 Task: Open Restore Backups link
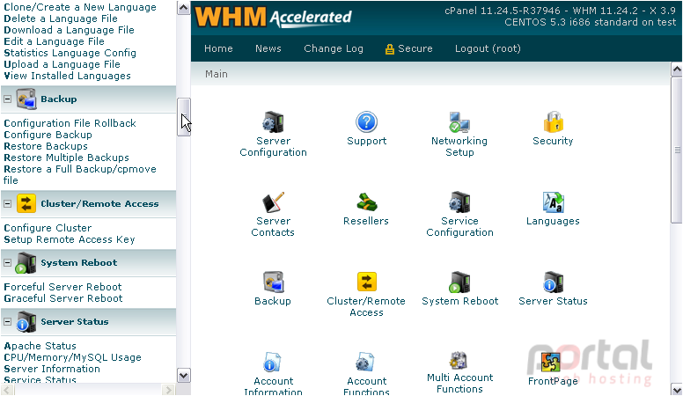click(45, 146)
